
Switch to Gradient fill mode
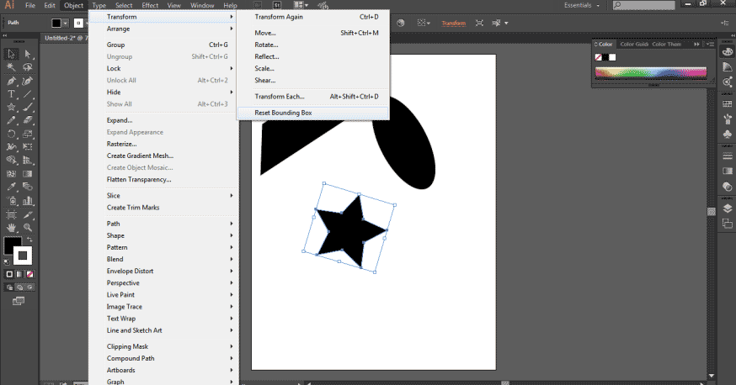click(x=19, y=274)
